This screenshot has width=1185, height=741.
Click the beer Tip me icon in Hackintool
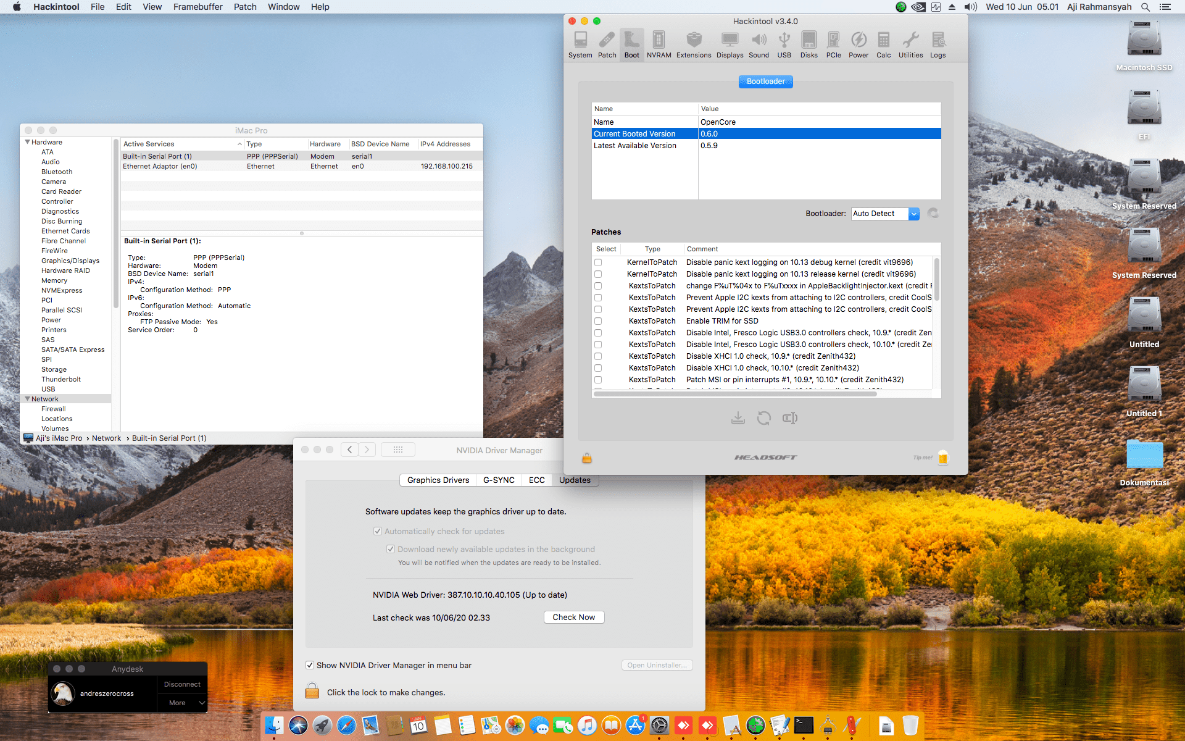(943, 458)
